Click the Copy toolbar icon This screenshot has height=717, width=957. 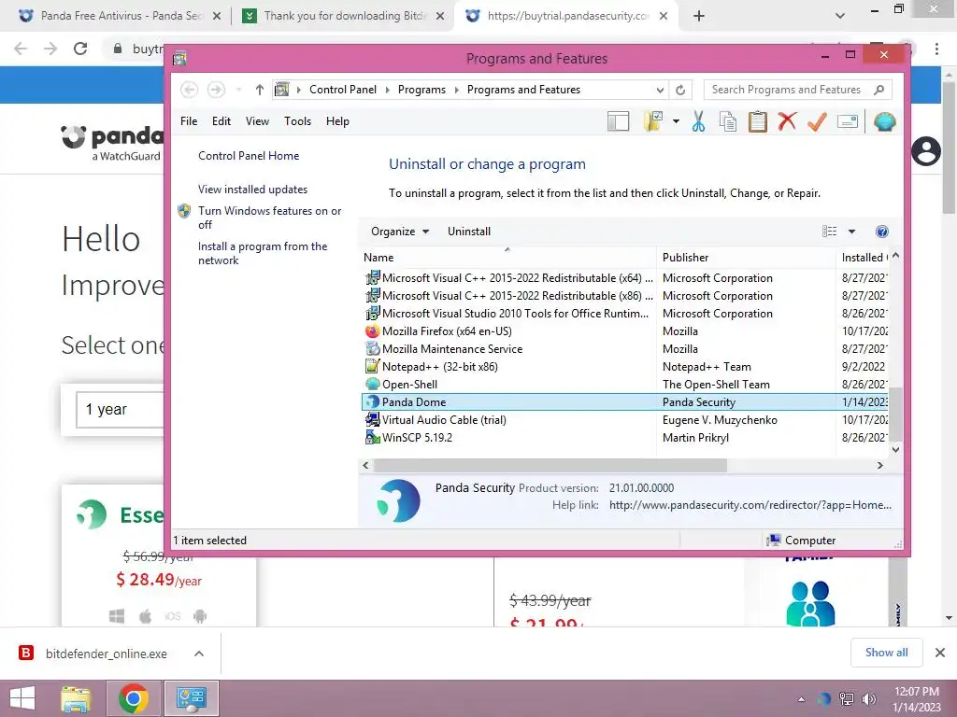(x=727, y=121)
